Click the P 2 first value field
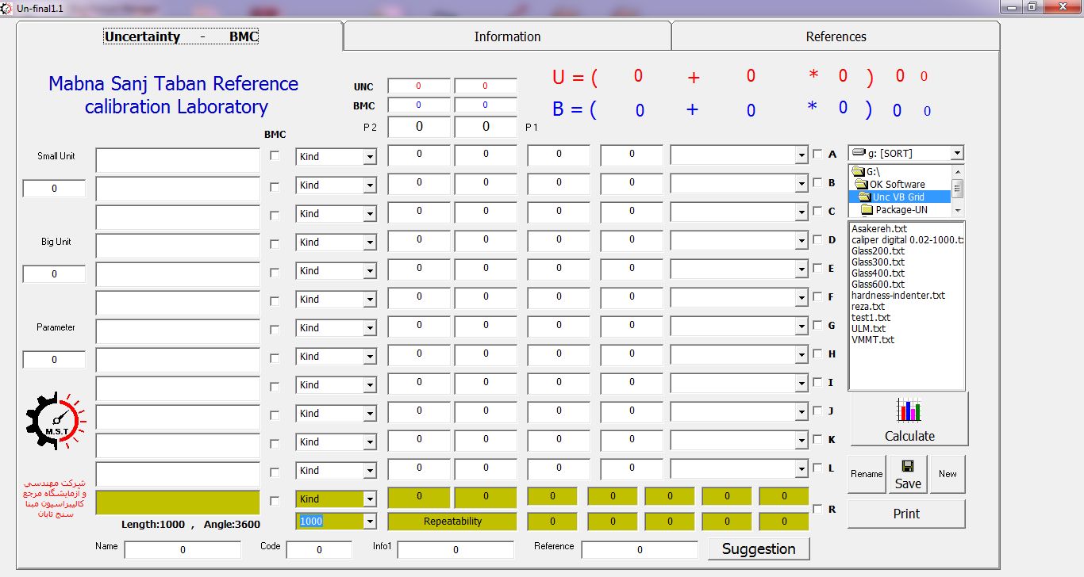Viewport: 1084px width, 577px height. [419, 127]
